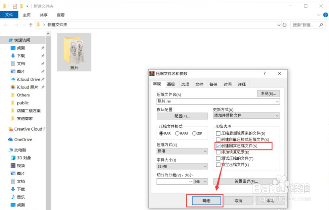This screenshot has height=210, width=329.
Task: Click the help question-mark icon
Action: tap(325, 15)
